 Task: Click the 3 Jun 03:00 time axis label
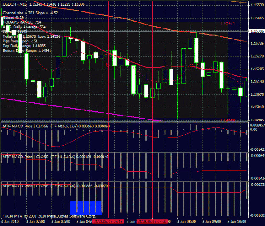tap(61, 221)
